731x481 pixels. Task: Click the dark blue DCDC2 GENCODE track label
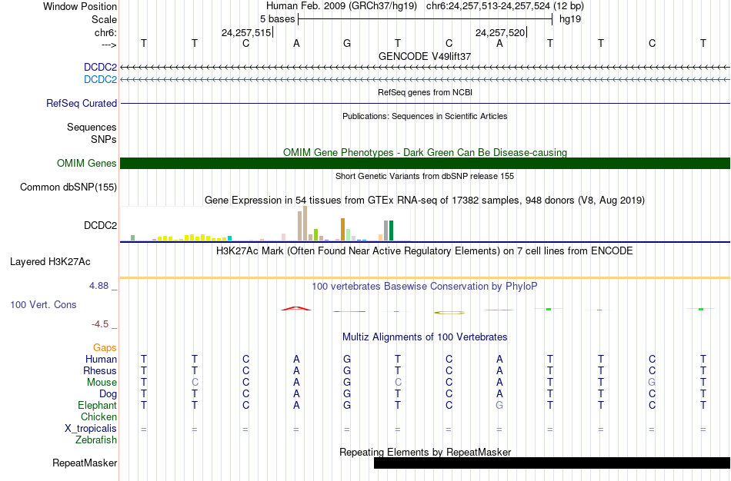click(100, 68)
